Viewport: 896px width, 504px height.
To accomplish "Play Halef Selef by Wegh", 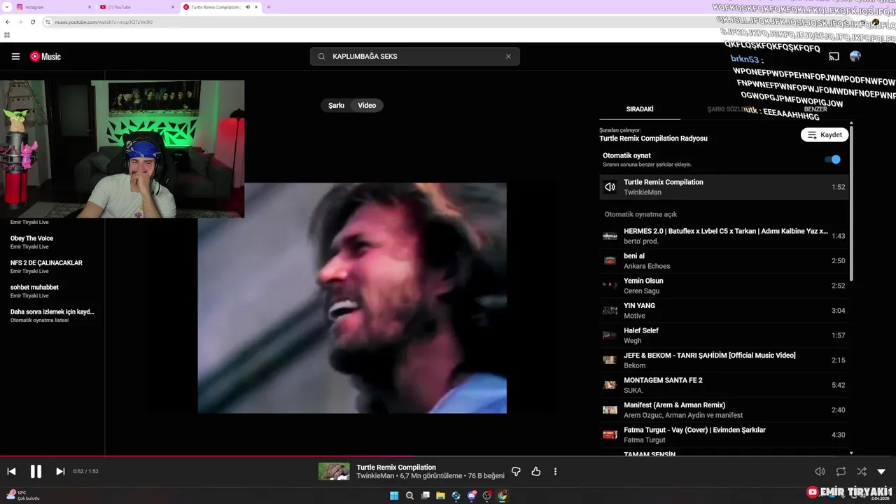I will (x=724, y=335).
